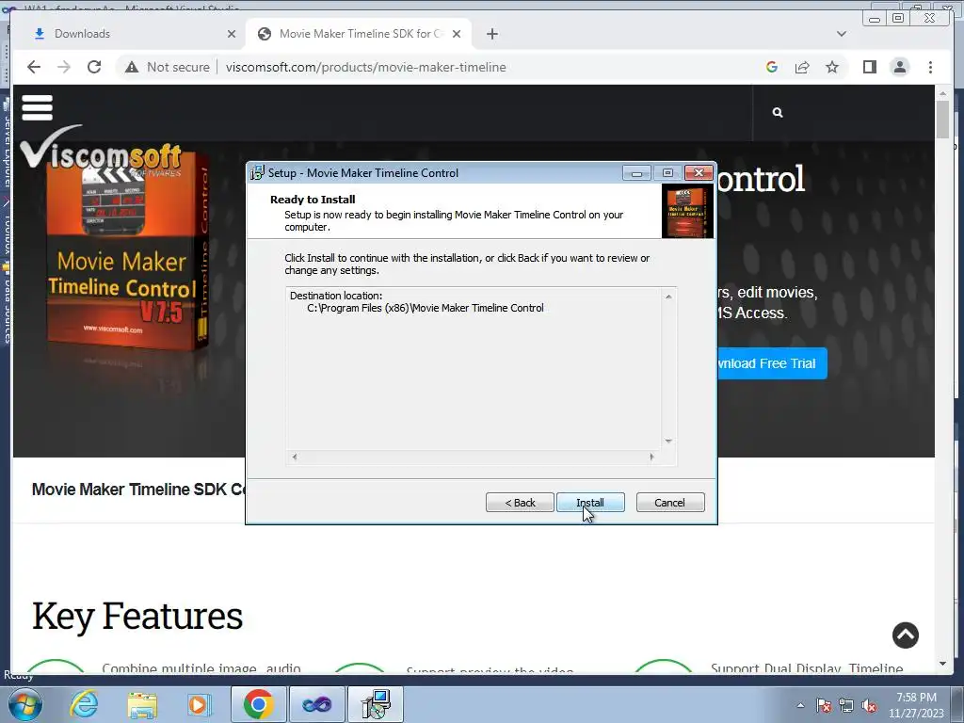Click the Ready to Install heading
Viewport: 964px width, 723px height.
pos(313,200)
